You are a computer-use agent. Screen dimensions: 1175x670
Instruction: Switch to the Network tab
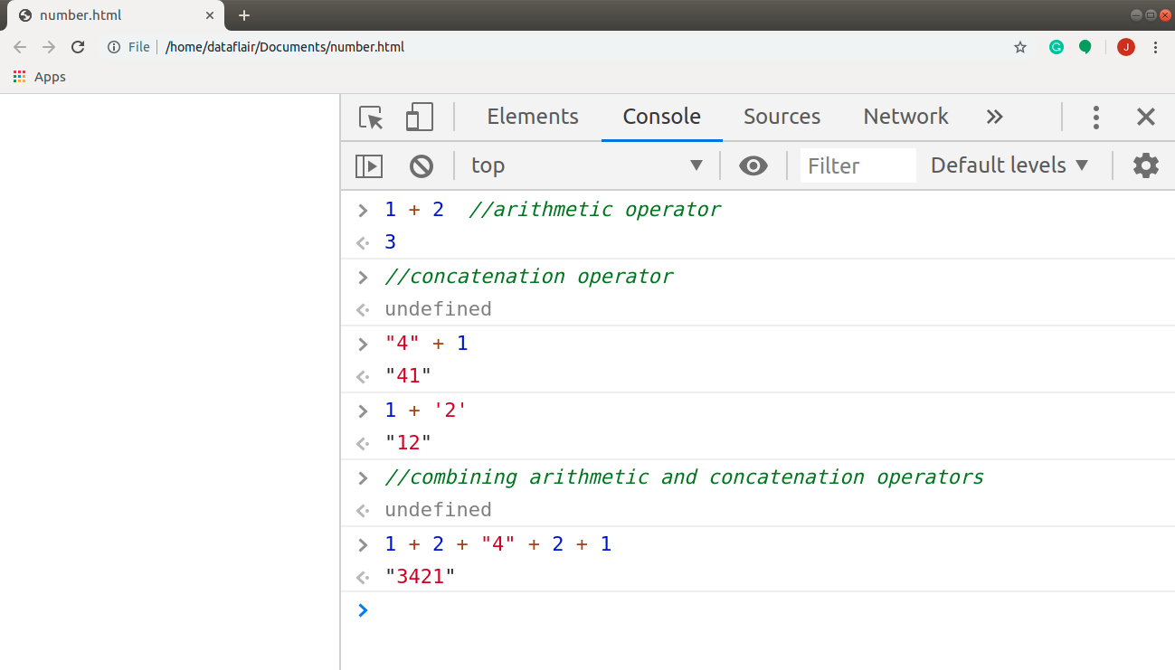(x=905, y=117)
